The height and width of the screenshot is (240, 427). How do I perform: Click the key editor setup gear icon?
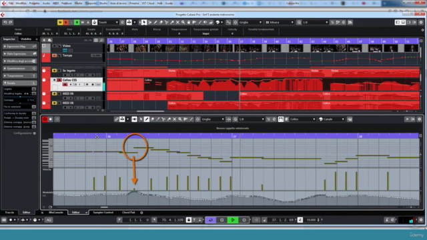point(420,119)
